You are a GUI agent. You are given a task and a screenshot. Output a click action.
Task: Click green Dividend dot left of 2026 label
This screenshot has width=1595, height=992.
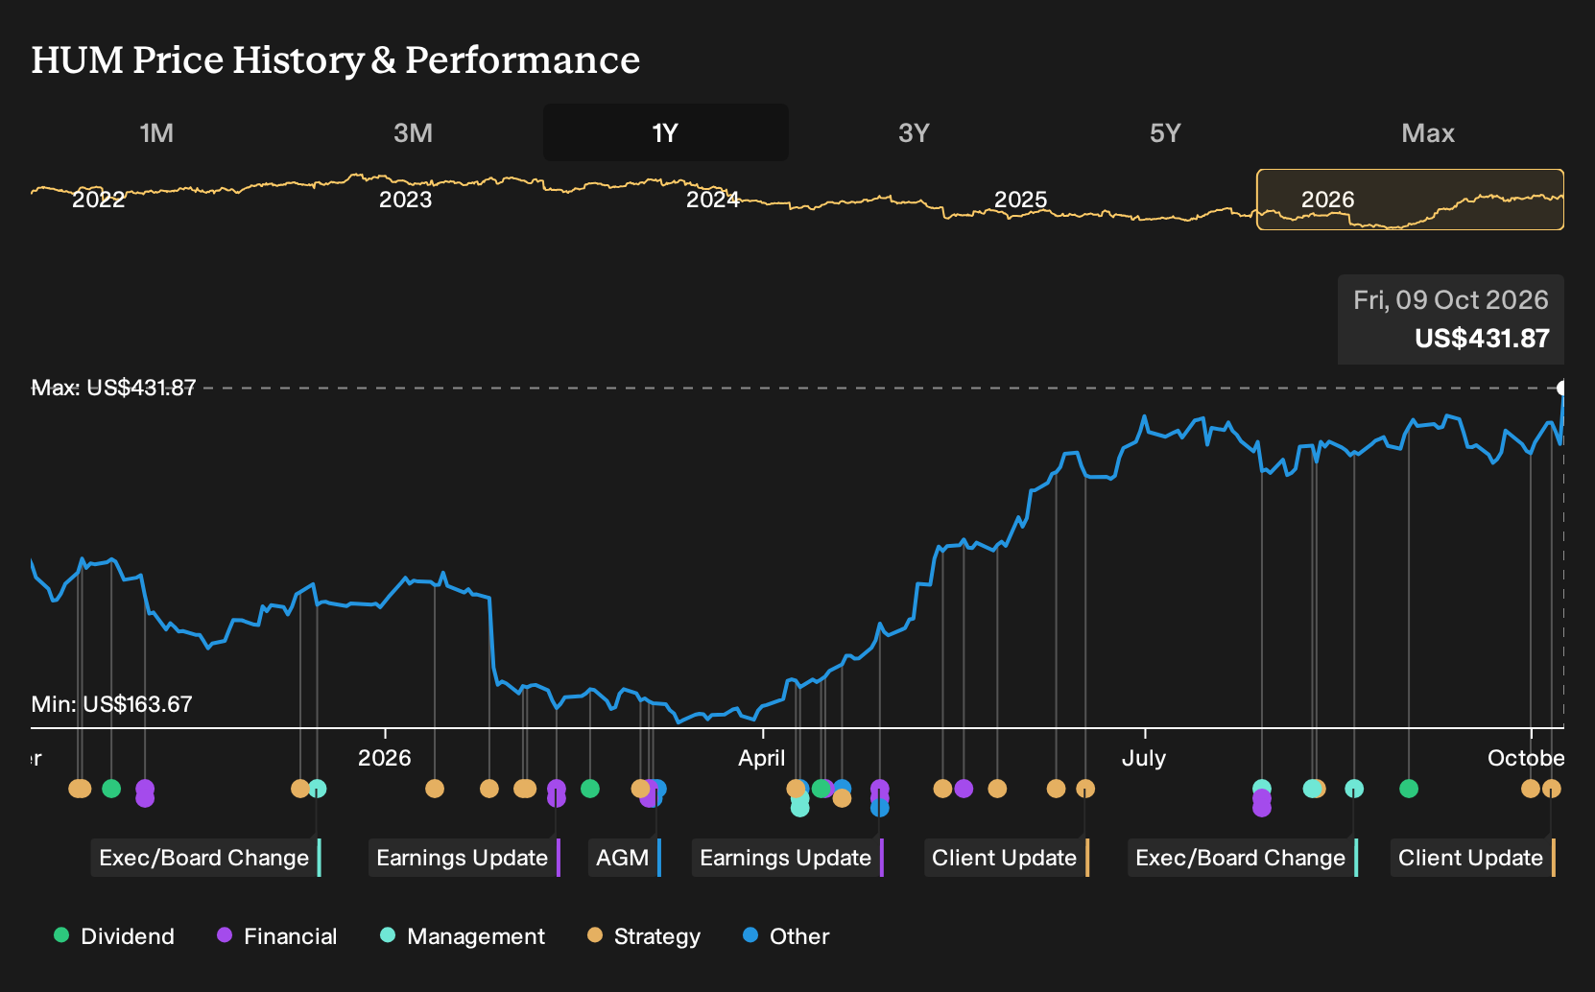pyautogui.click(x=111, y=789)
